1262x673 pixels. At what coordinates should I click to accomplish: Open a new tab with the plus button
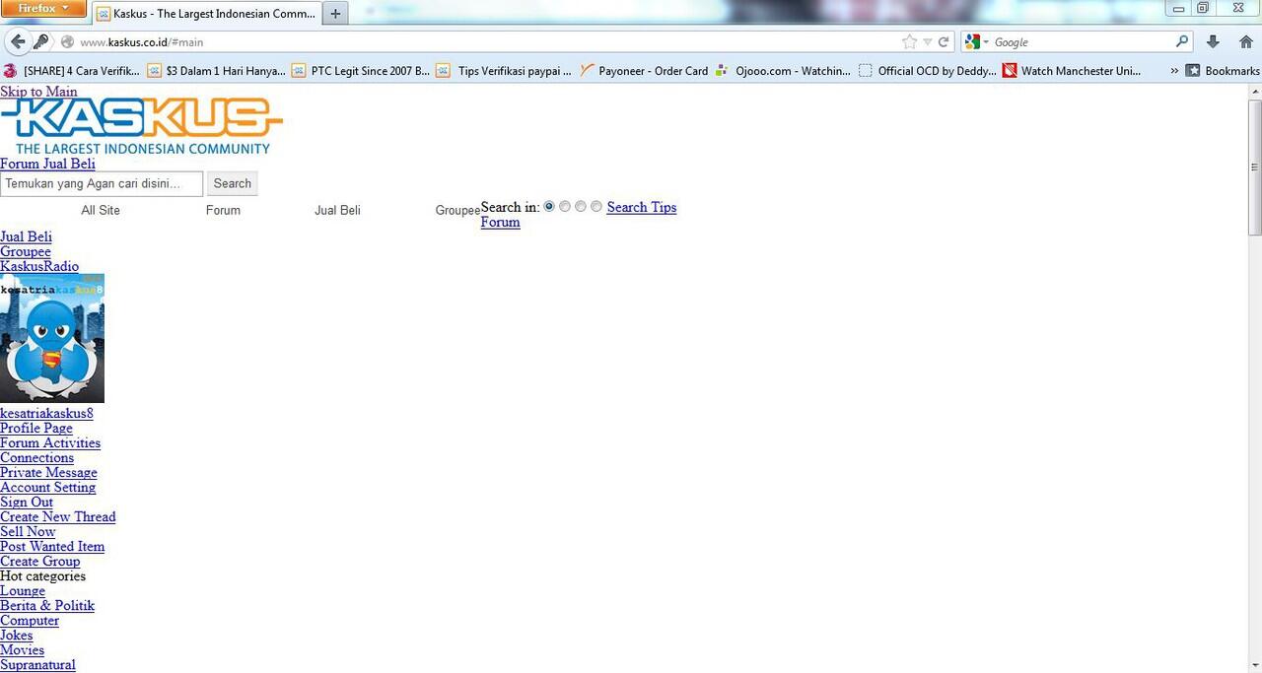[x=335, y=14]
